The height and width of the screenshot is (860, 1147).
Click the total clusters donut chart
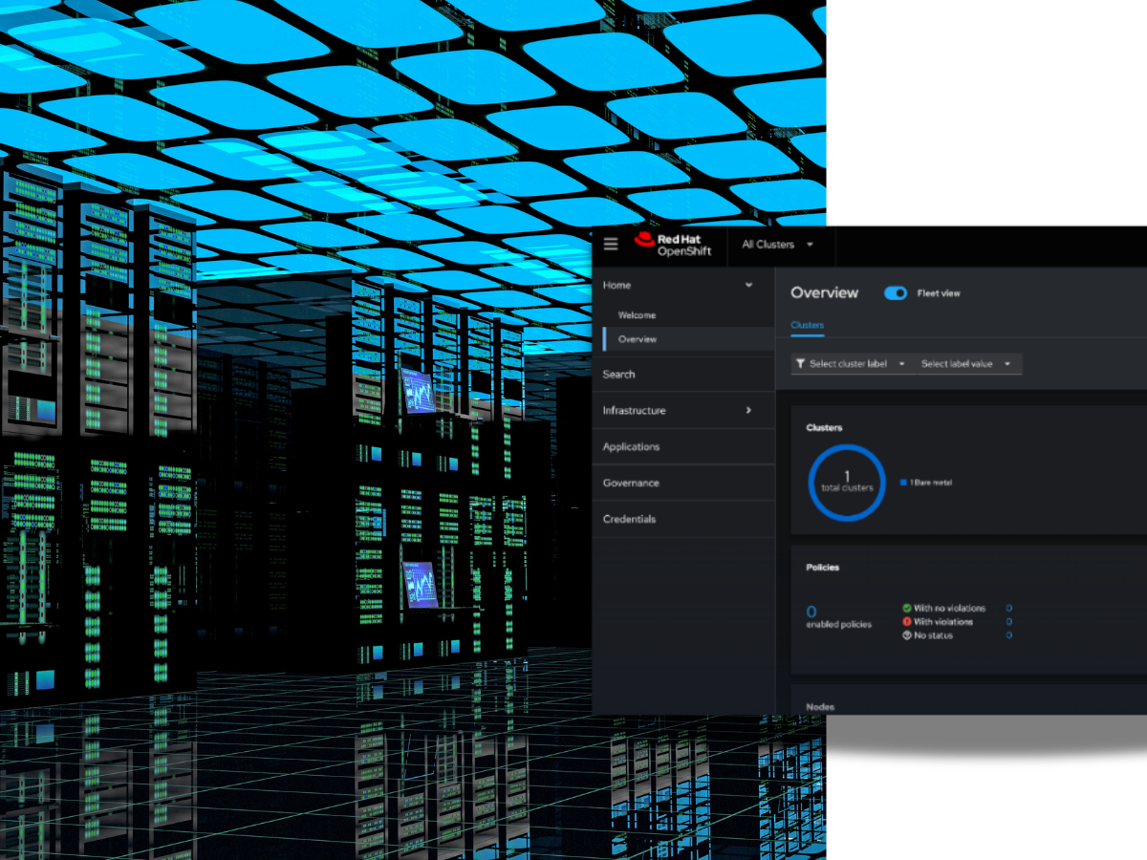pos(847,483)
